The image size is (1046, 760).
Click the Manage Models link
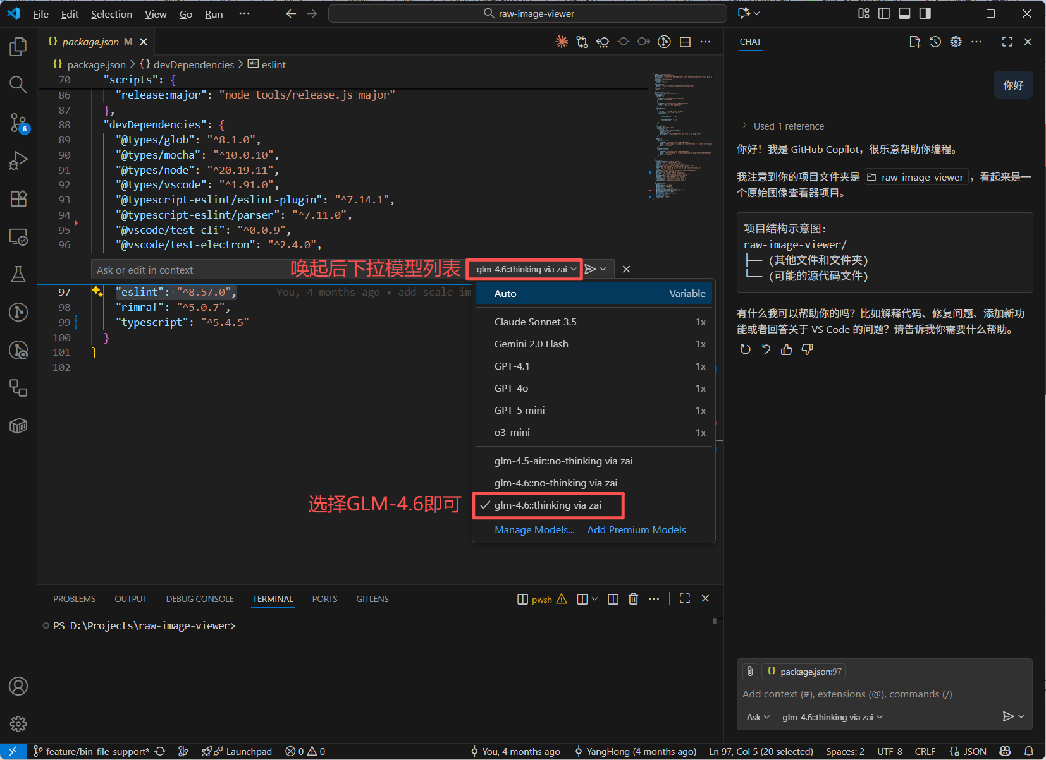click(x=534, y=530)
